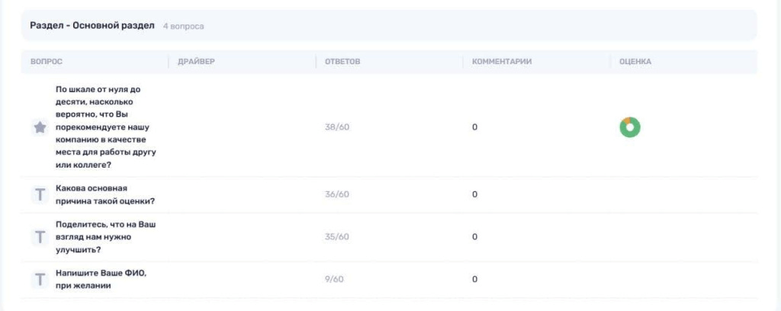Click the T icon beside 'Напишите Ваше ФИО'
Viewport: 781px width, 311px height.
[40, 279]
